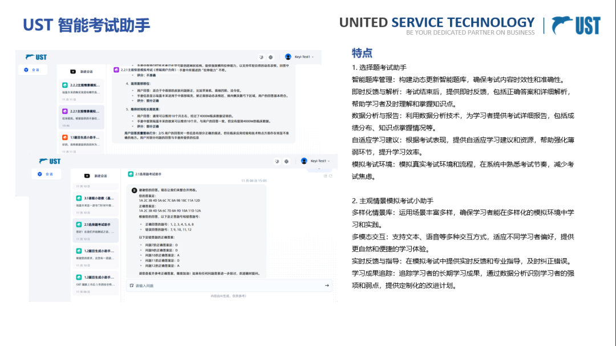Click orange icon of 1.1题目生成小助手

coord(65,137)
